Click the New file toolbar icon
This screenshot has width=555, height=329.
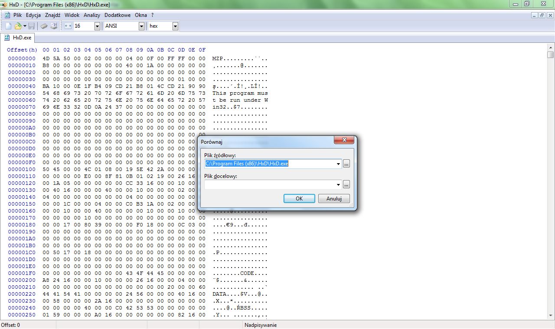click(x=8, y=26)
